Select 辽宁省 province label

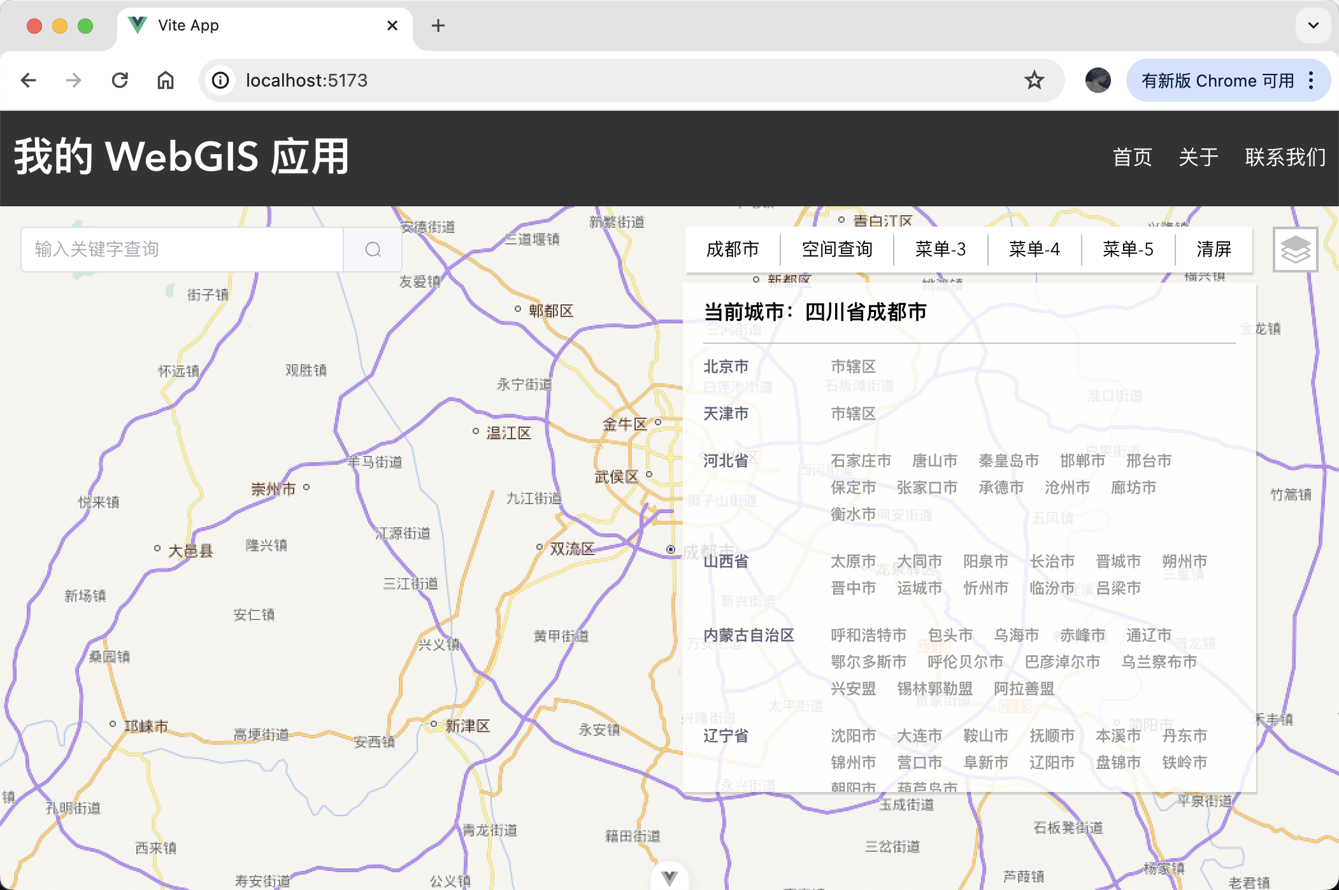pos(726,736)
